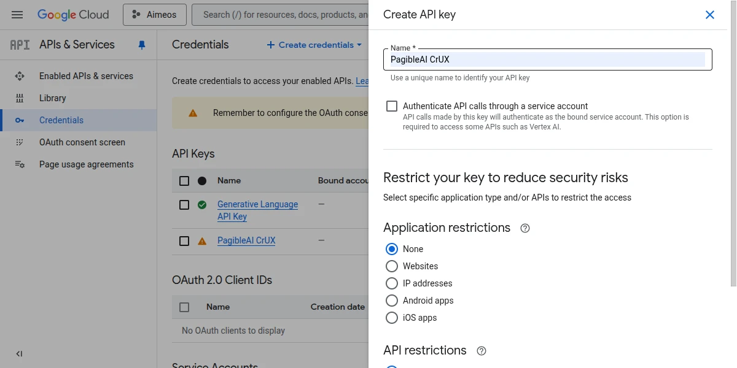Click the Google Cloud logo

click(73, 15)
